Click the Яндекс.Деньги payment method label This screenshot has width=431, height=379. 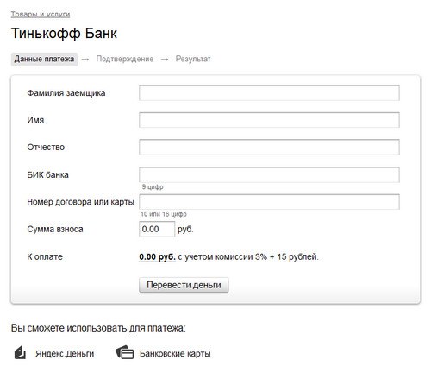[x=65, y=353]
